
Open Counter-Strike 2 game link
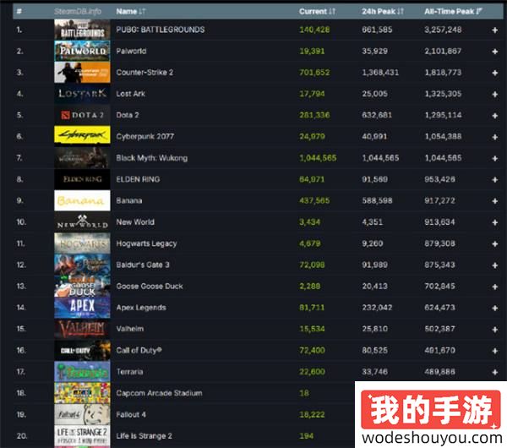pyautogui.click(x=144, y=72)
